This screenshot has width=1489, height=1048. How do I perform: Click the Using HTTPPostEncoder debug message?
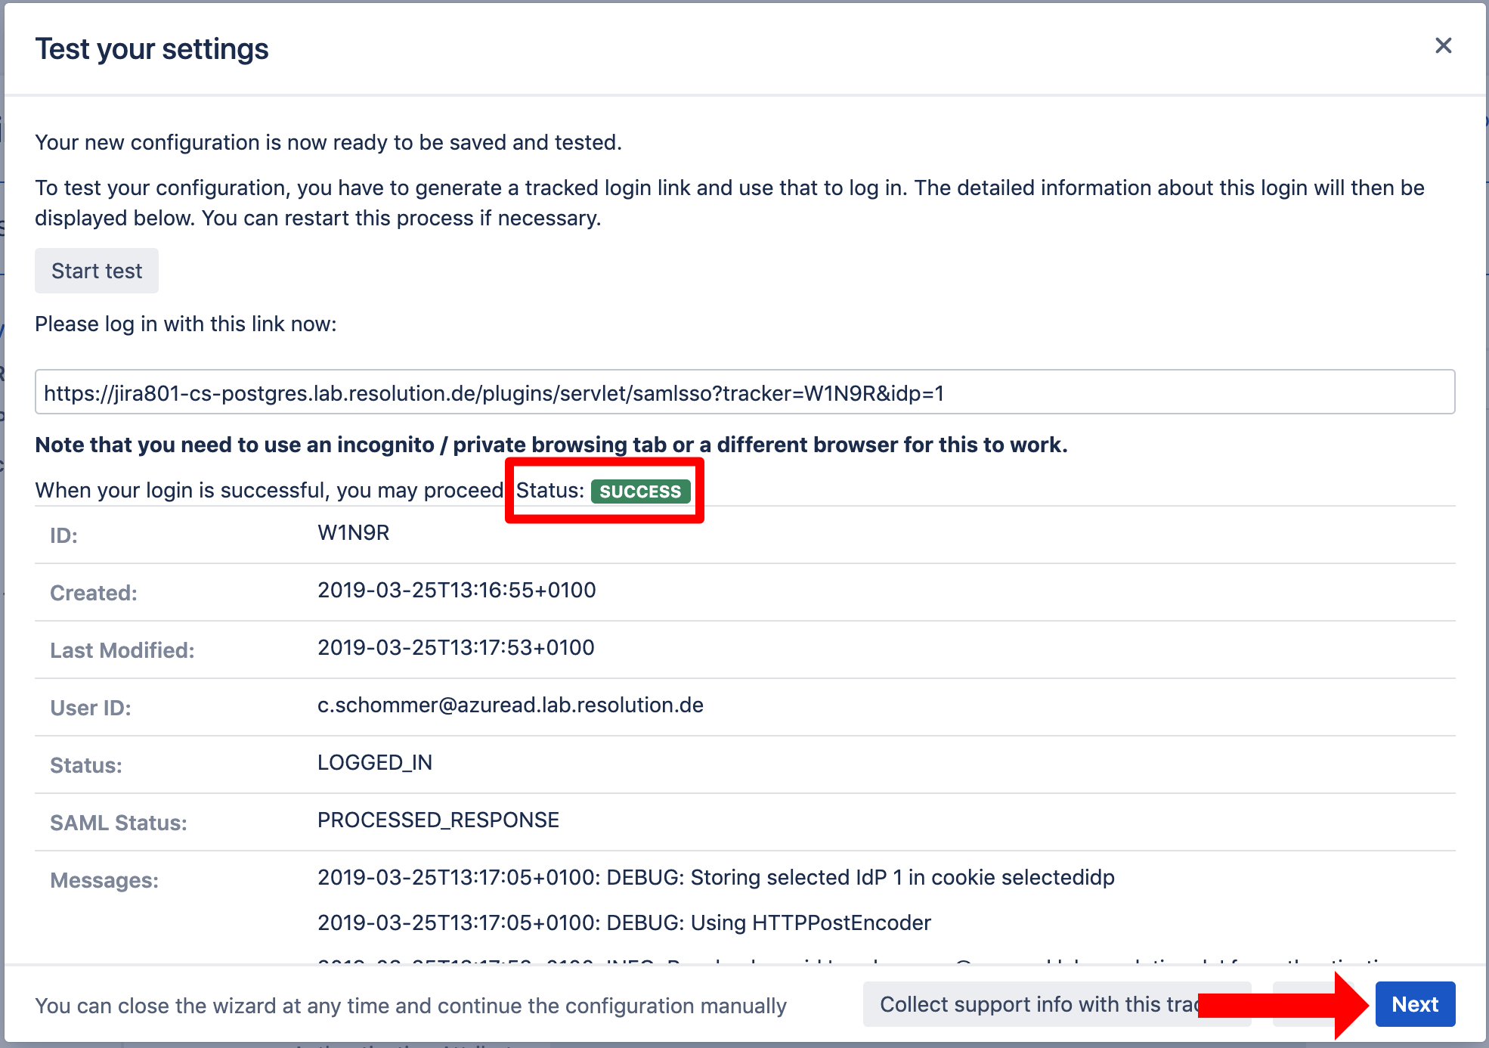point(624,923)
